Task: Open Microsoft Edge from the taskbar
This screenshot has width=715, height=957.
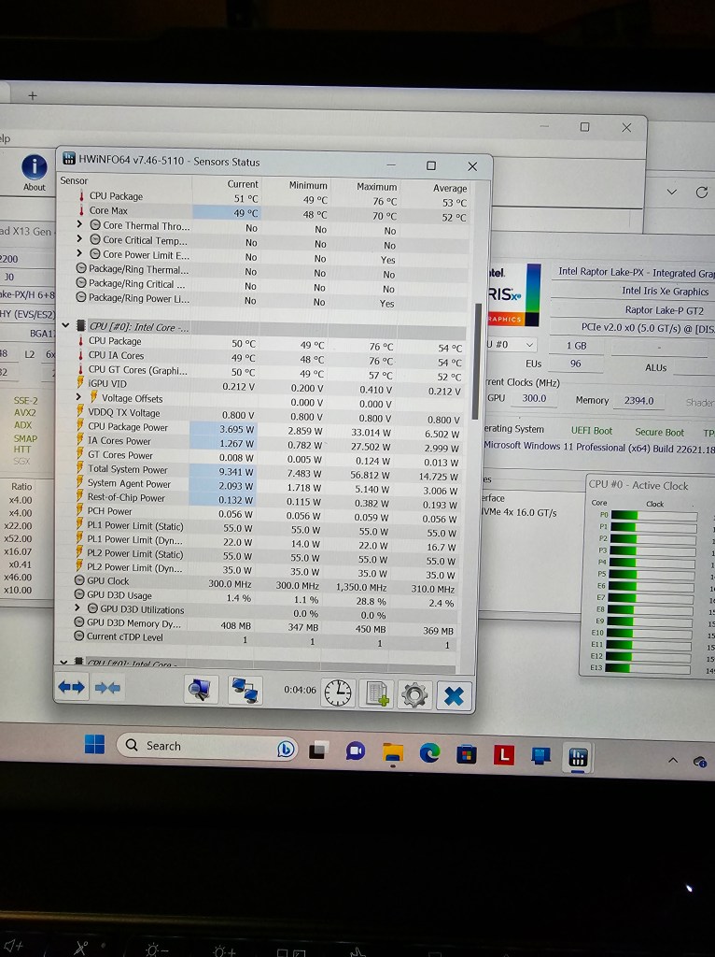Action: pos(429,752)
